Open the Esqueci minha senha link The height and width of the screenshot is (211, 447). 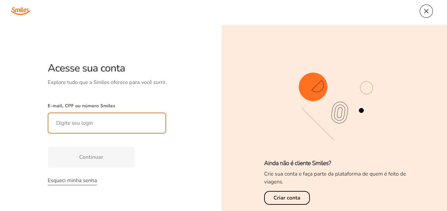click(x=72, y=180)
